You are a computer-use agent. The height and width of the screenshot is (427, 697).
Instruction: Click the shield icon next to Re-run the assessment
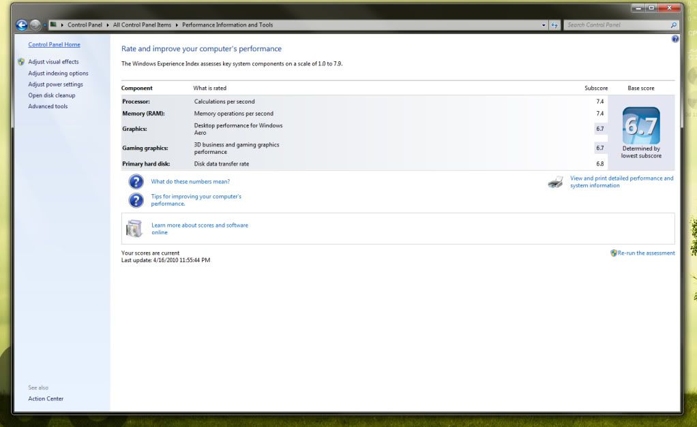click(613, 253)
